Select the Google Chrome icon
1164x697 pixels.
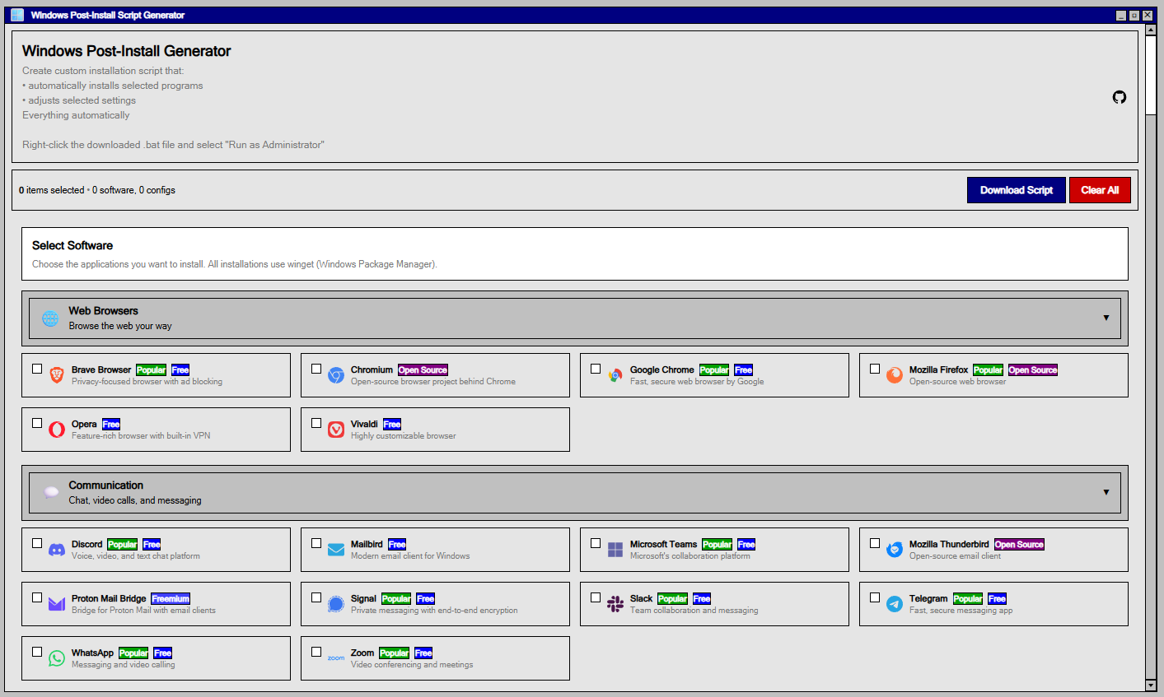pos(614,375)
